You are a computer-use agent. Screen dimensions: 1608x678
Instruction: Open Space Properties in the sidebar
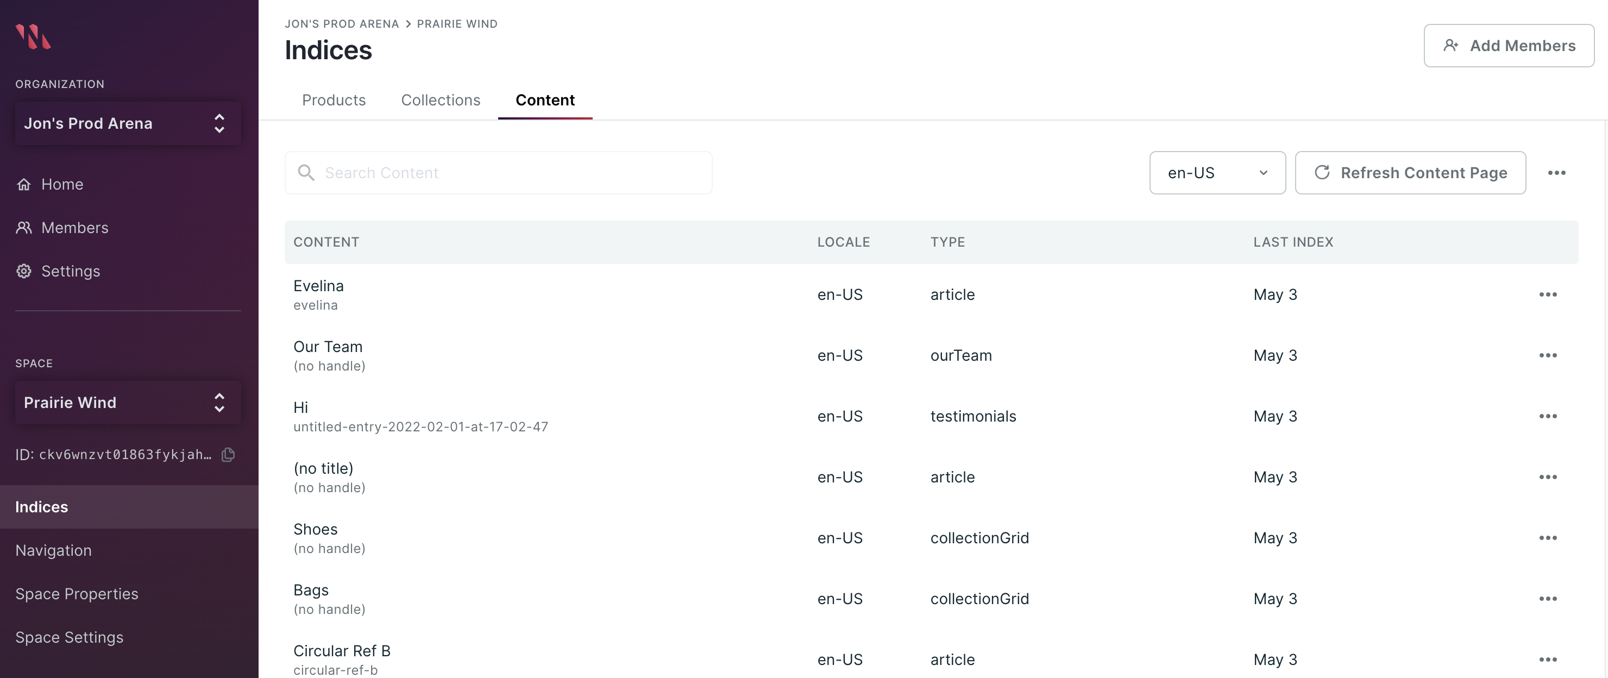77,594
